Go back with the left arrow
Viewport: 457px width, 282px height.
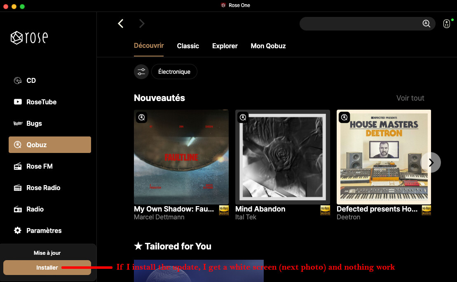(121, 23)
